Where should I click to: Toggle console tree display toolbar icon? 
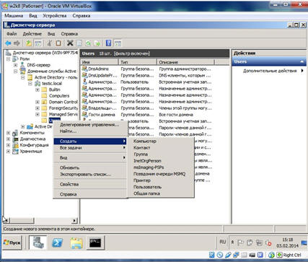tap(38, 43)
